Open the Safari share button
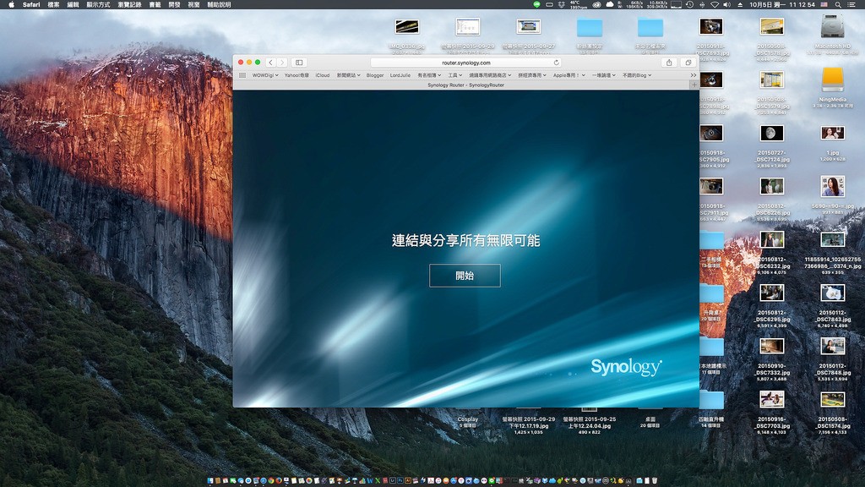The image size is (865, 487). point(669,63)
